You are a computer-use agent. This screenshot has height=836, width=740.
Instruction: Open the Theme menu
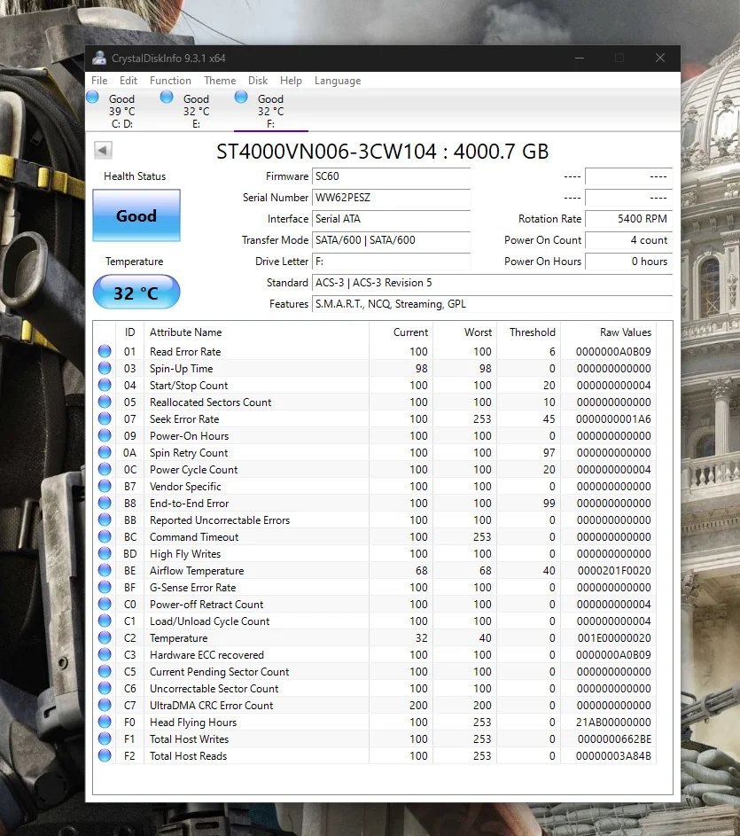click(x=220, y=81)
